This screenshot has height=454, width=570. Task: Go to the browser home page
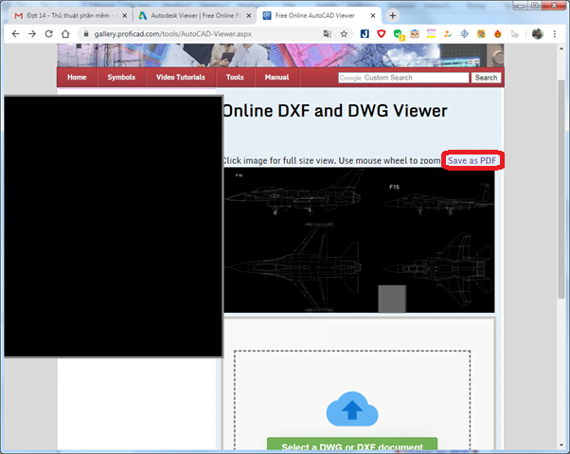coord(65,33)
